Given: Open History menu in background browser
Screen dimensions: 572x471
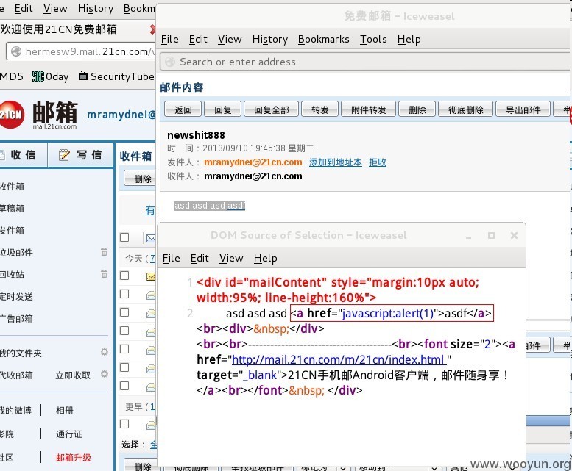Looking at the screenshot, I should point(96,8).
